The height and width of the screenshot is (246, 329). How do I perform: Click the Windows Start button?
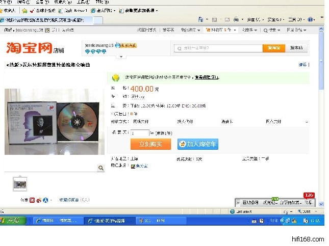coord(13,221)
